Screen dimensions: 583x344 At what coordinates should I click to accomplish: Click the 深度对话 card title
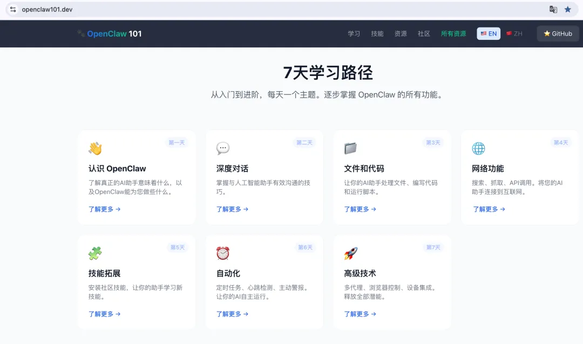tap(232, 169)
